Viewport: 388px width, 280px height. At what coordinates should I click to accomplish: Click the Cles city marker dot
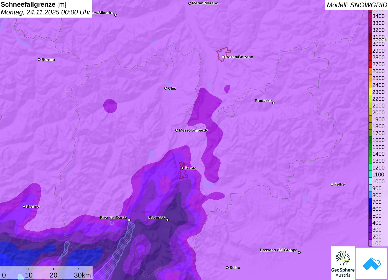tap(166, 88)
